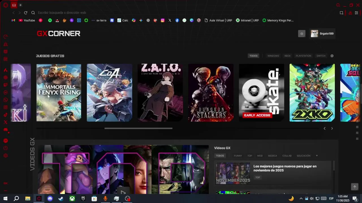Open Instagram in the sidebar
The image size is (362, 203).
[5, 107]
